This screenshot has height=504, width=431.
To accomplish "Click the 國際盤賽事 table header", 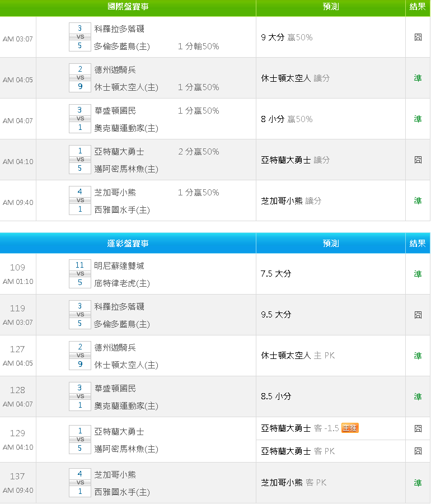I will pyautogui.click(x=128, y=7).
